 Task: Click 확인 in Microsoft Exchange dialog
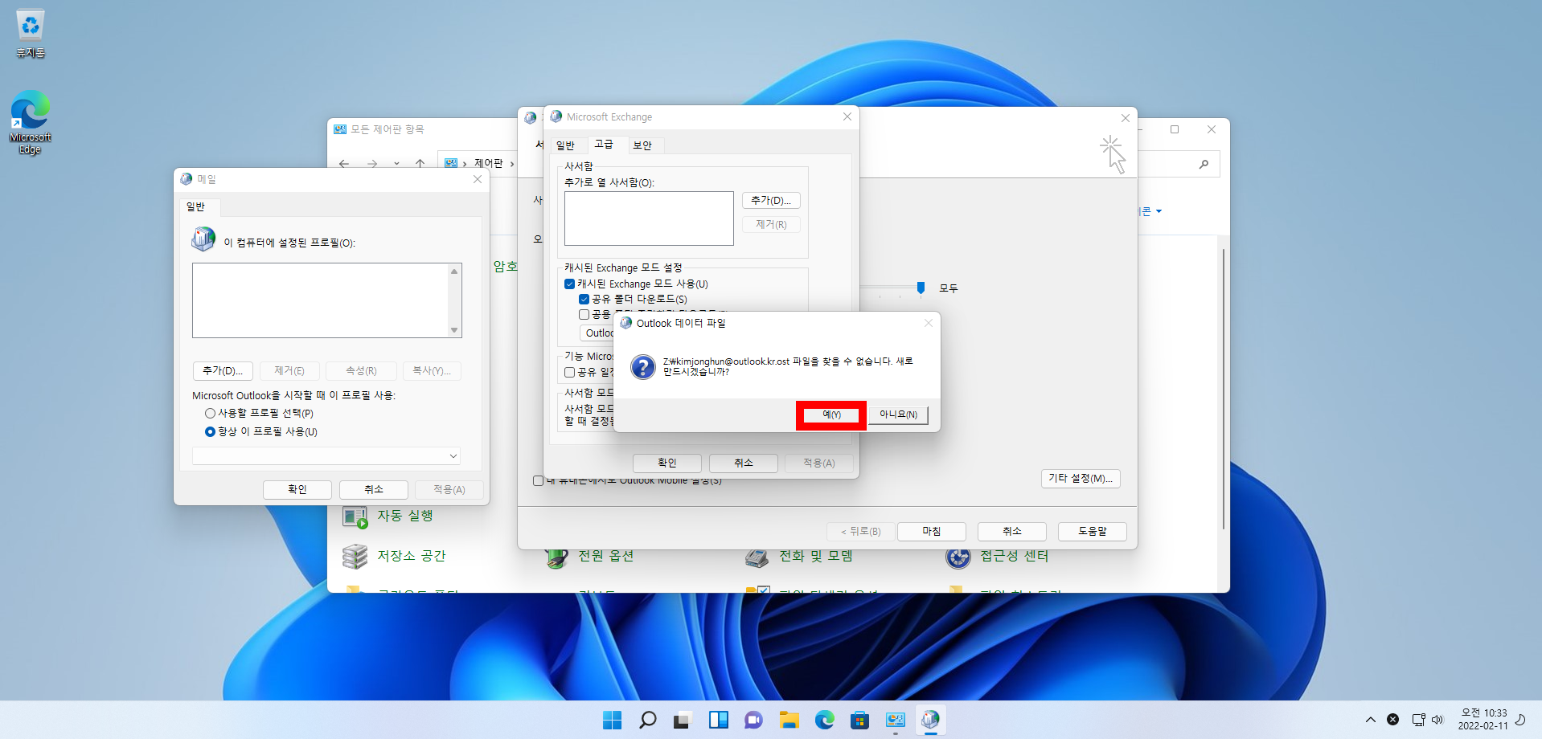click(x=667, y=463)
